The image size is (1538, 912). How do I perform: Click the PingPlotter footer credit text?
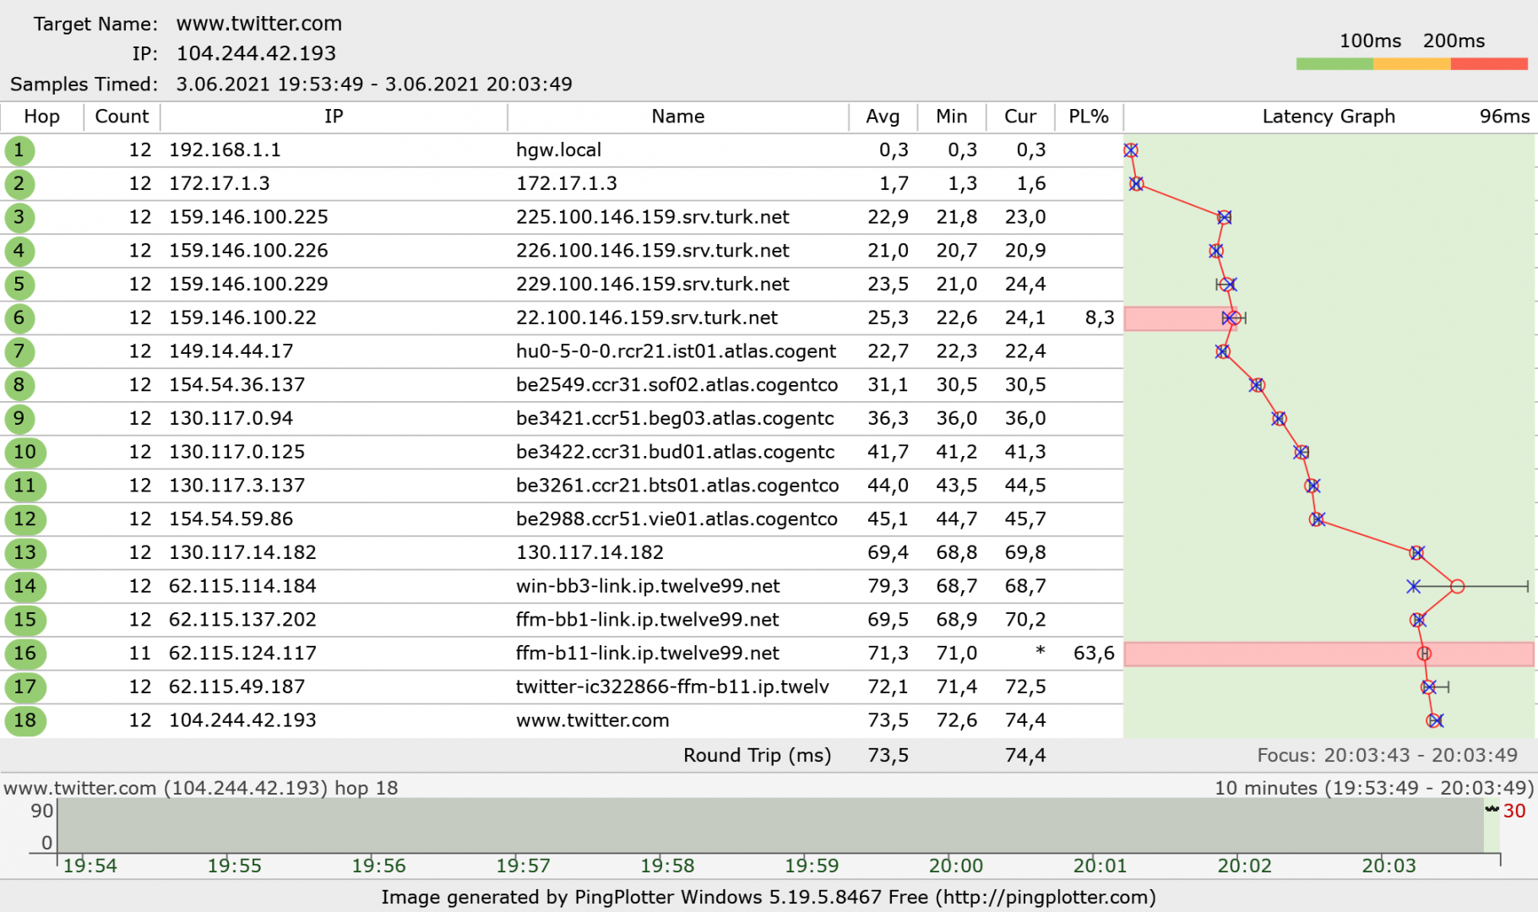click(769, 897)
